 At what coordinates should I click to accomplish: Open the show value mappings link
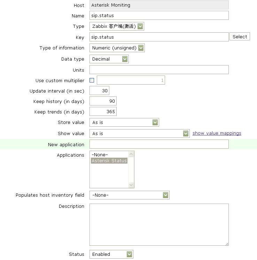point(217,133)
